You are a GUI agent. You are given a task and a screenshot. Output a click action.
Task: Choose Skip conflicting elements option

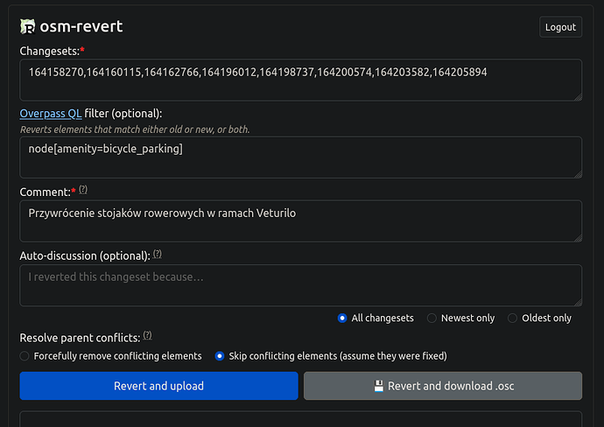pyautogui.click(x=220, y=356)
